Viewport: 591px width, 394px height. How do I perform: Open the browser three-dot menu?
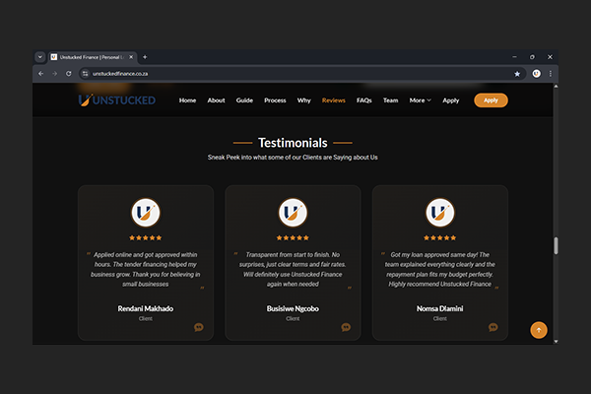(x=551, y=74)
